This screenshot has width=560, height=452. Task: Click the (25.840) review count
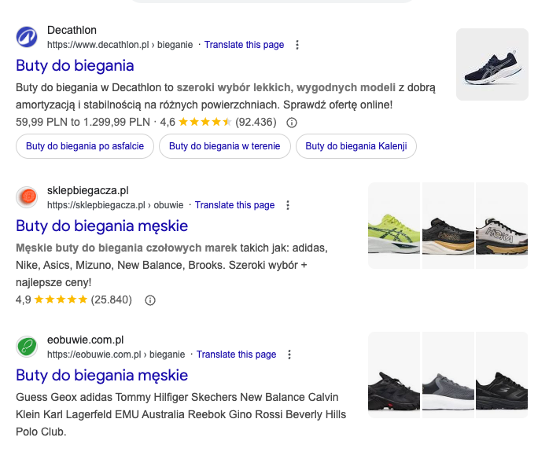click(x=112, y=300)
